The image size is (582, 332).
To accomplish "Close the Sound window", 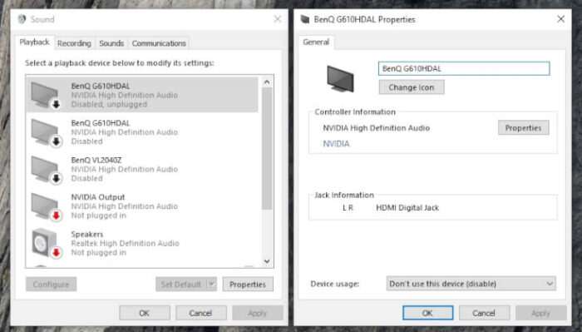I will [277, 19].
